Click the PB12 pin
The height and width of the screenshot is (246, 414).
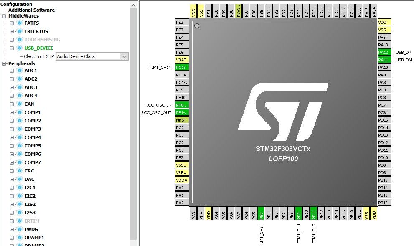[384, 203]
